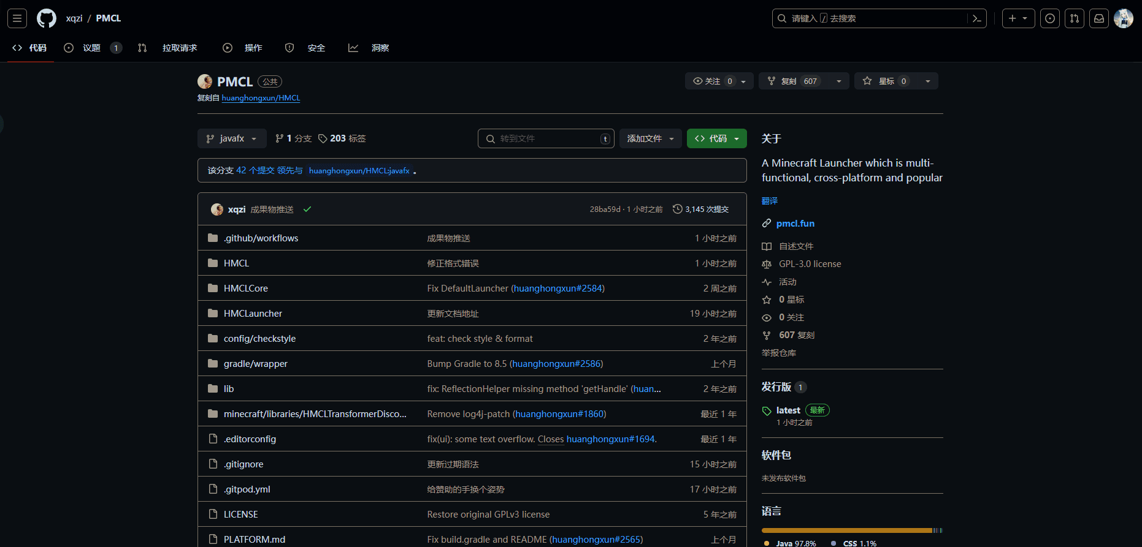Expand the 添加文件 dropdown
The width and height of the screenshot is (1142, 547).
(x=650, y=138)
